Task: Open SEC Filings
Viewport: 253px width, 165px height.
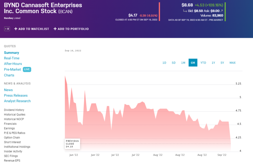Action: pyautogui.click(x=11, y=156)
